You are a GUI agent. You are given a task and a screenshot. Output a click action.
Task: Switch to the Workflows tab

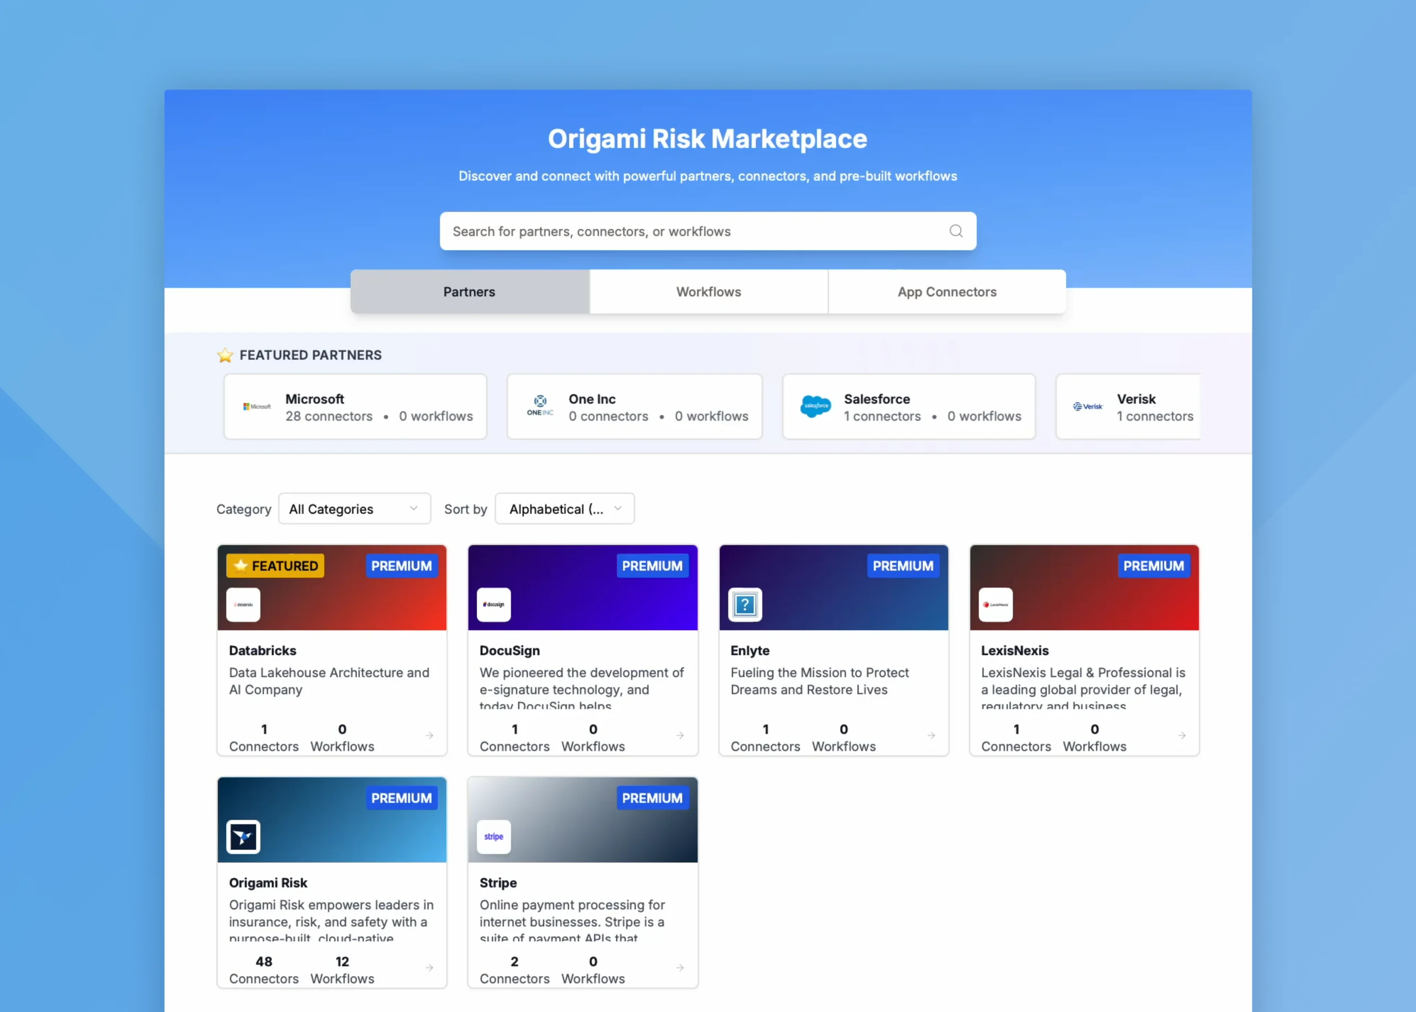pyautogui.click(x=709, y=292)
